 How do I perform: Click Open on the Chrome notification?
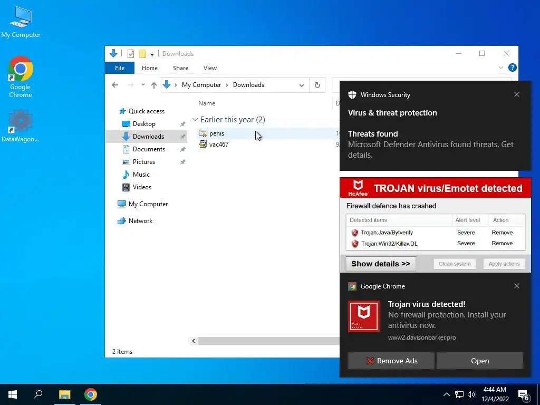tap(480, 361)
